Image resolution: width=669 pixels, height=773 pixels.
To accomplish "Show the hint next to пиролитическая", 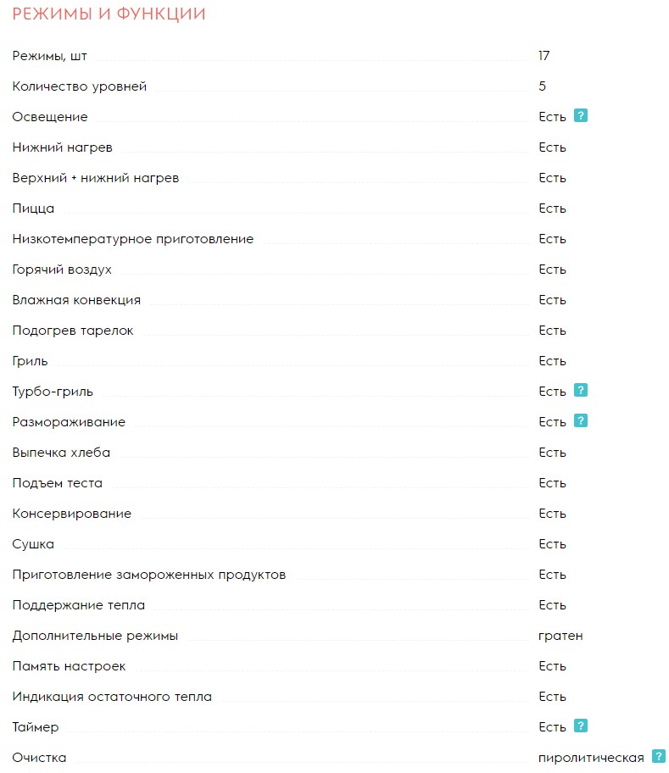I will click(x=659, y=756).
